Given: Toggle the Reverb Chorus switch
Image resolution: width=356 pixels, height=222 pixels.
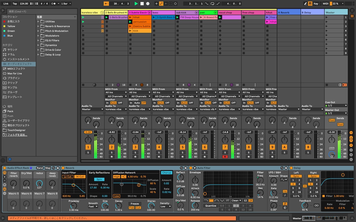Looking at the screenshot, I should [167, 173].
